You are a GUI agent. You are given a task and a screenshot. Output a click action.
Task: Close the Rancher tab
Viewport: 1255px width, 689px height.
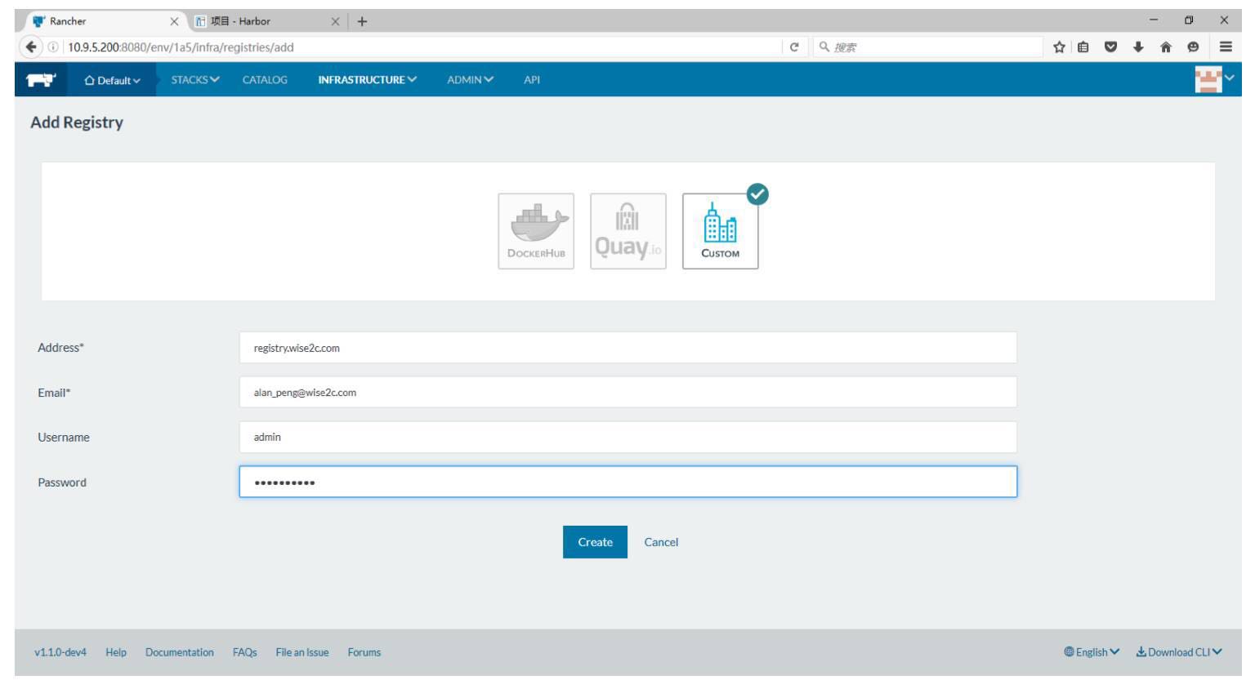point(174,21)
